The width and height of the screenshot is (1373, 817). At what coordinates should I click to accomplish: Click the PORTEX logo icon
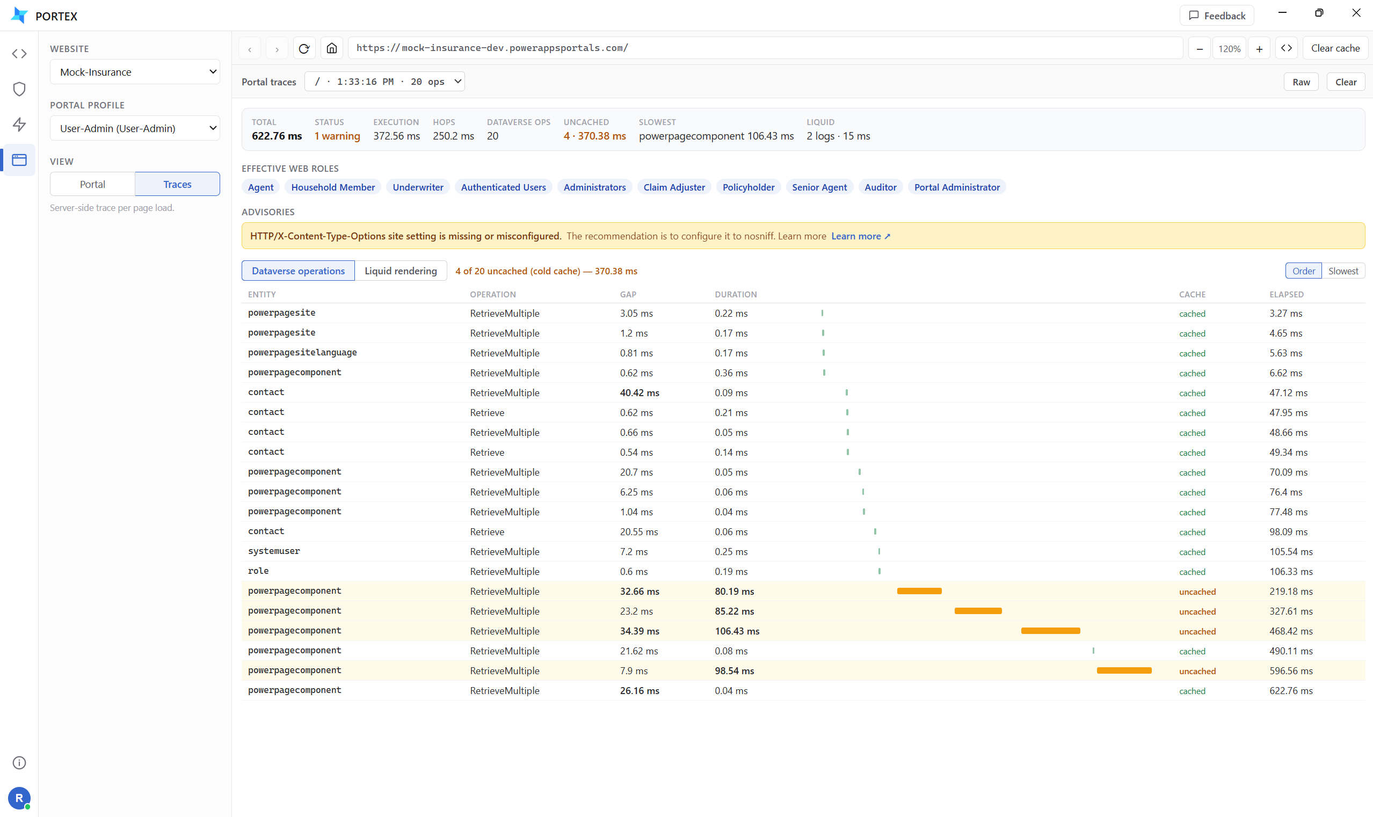pyautogui.click(x=19, y=16)
